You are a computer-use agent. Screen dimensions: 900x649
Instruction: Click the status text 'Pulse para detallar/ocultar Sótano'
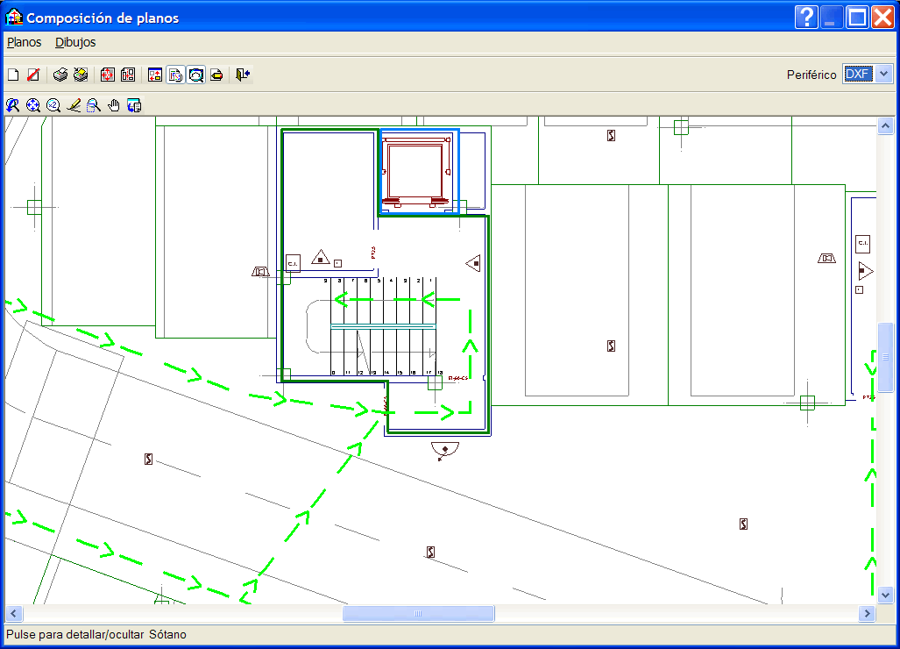[96, 635]
